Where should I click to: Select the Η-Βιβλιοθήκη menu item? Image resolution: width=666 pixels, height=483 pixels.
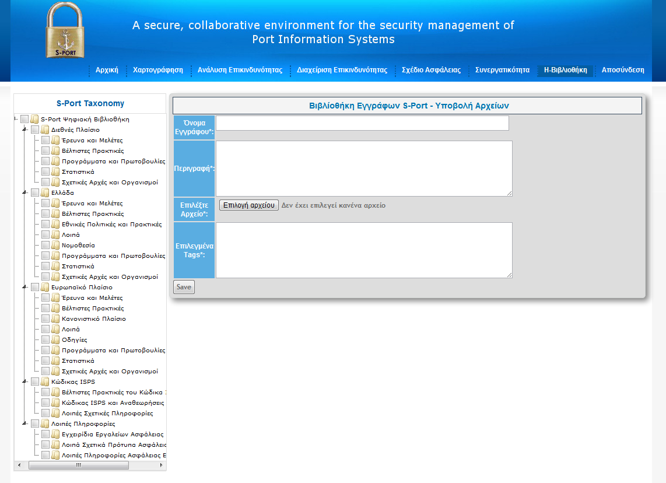565,70
